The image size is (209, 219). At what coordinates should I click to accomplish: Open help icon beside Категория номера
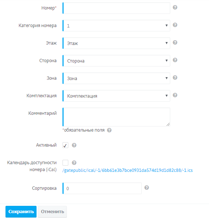click(175, 25)
